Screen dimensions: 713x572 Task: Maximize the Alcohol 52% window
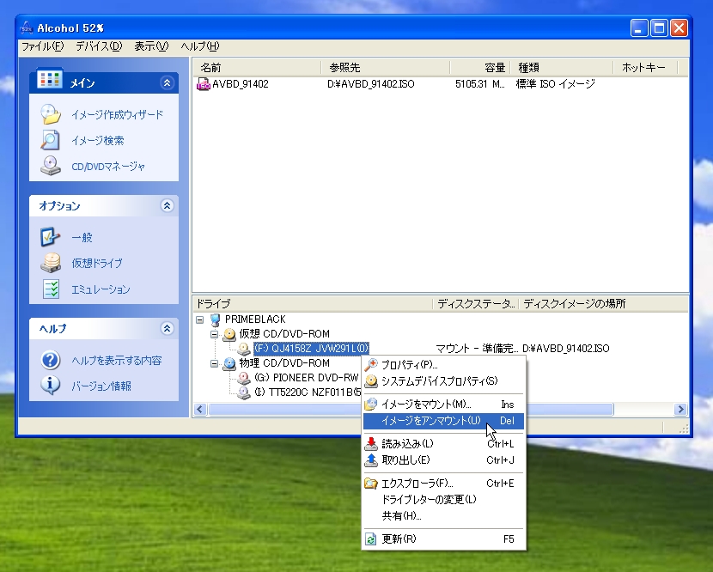point(659,28)
